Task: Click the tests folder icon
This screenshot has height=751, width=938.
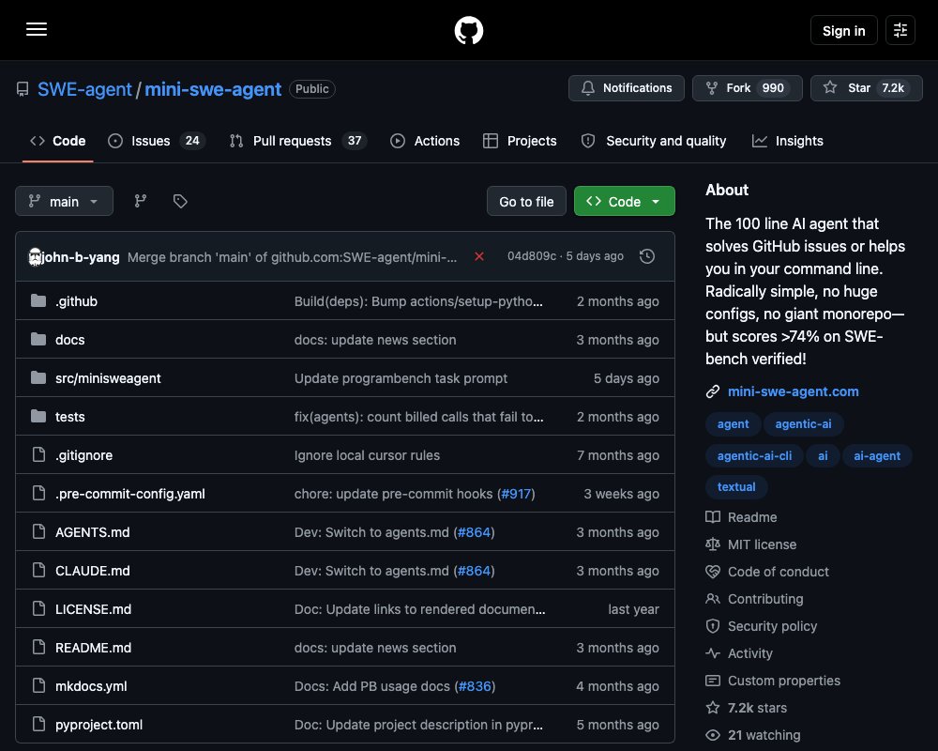Action: click(x=38, y=416)
